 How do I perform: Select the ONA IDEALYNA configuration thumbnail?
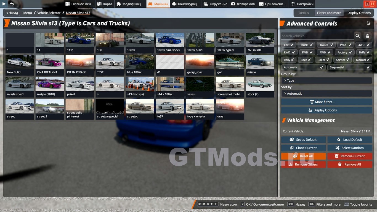(50, 65)
